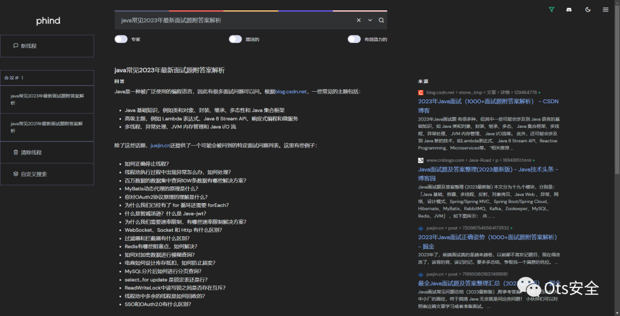The width and height of the screenshot is (620, 316).
Task: Click the layers icon beside 自定义搜索
Action: tap(16, 174)
